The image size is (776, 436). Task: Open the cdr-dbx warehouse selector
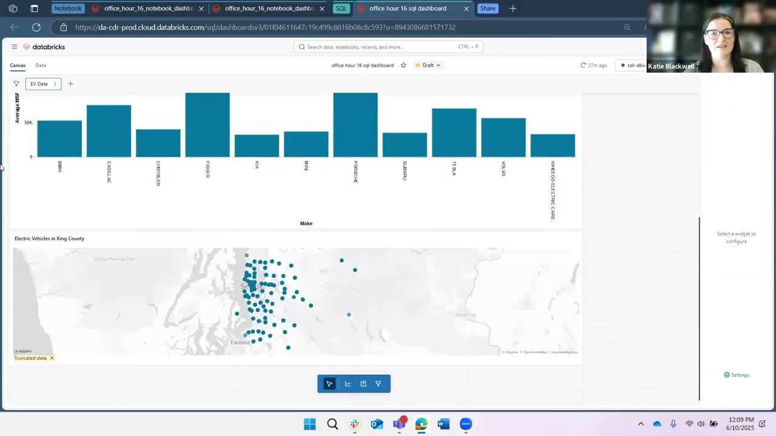631,65
